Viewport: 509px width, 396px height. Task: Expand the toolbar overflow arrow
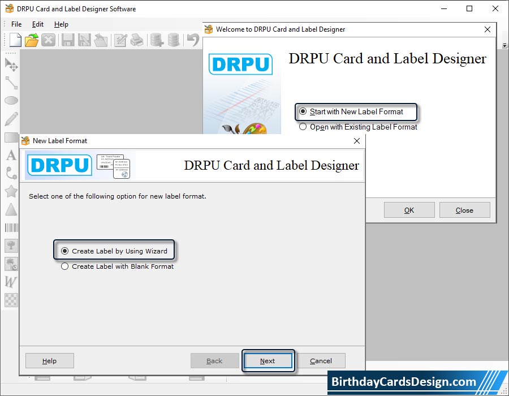point(504,46)
